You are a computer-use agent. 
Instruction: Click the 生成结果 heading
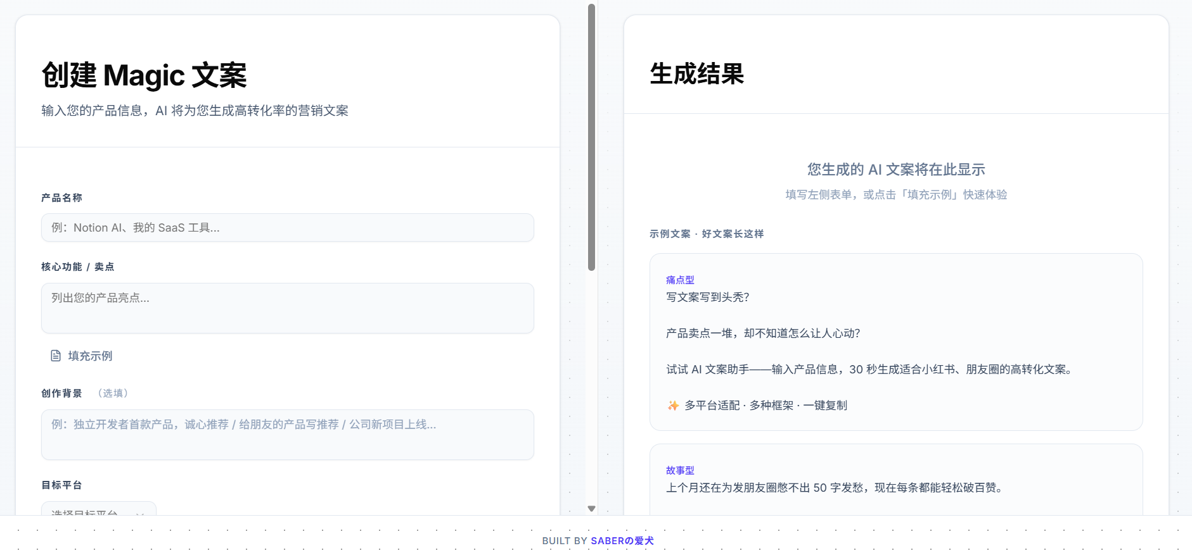coord(696,74)
